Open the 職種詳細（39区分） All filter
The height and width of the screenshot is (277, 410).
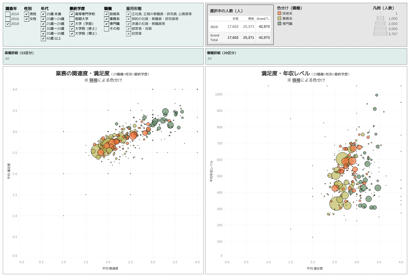click(x=306, y=59)
